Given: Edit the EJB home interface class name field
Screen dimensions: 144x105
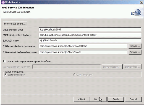Looking at the screenshot, I should pos(83,46).
